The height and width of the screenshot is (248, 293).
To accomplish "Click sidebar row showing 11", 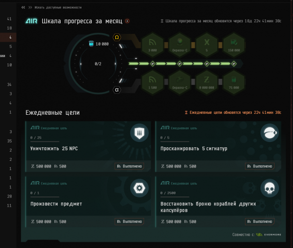I will [x=8, y=206].
